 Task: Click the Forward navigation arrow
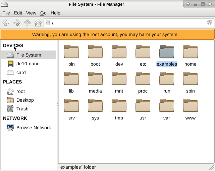click(x=16, y=23)
